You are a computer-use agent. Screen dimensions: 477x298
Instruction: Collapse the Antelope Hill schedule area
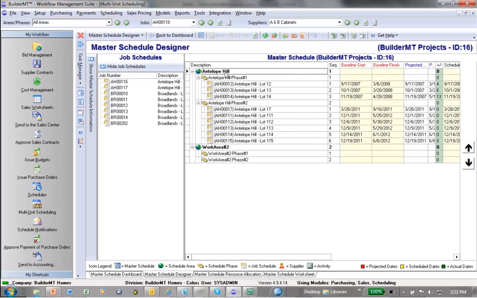point(193,71)
